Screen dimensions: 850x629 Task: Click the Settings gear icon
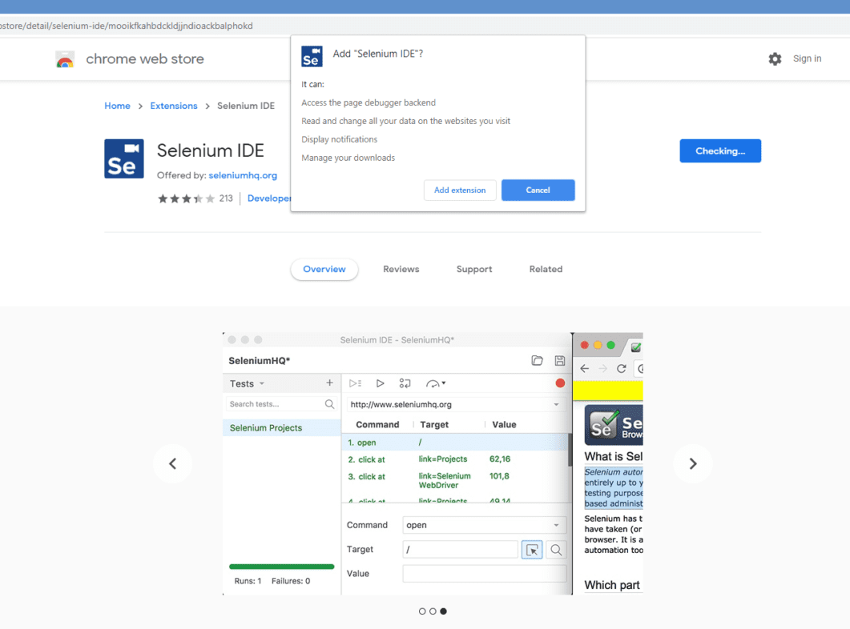[x=775, y=59]
